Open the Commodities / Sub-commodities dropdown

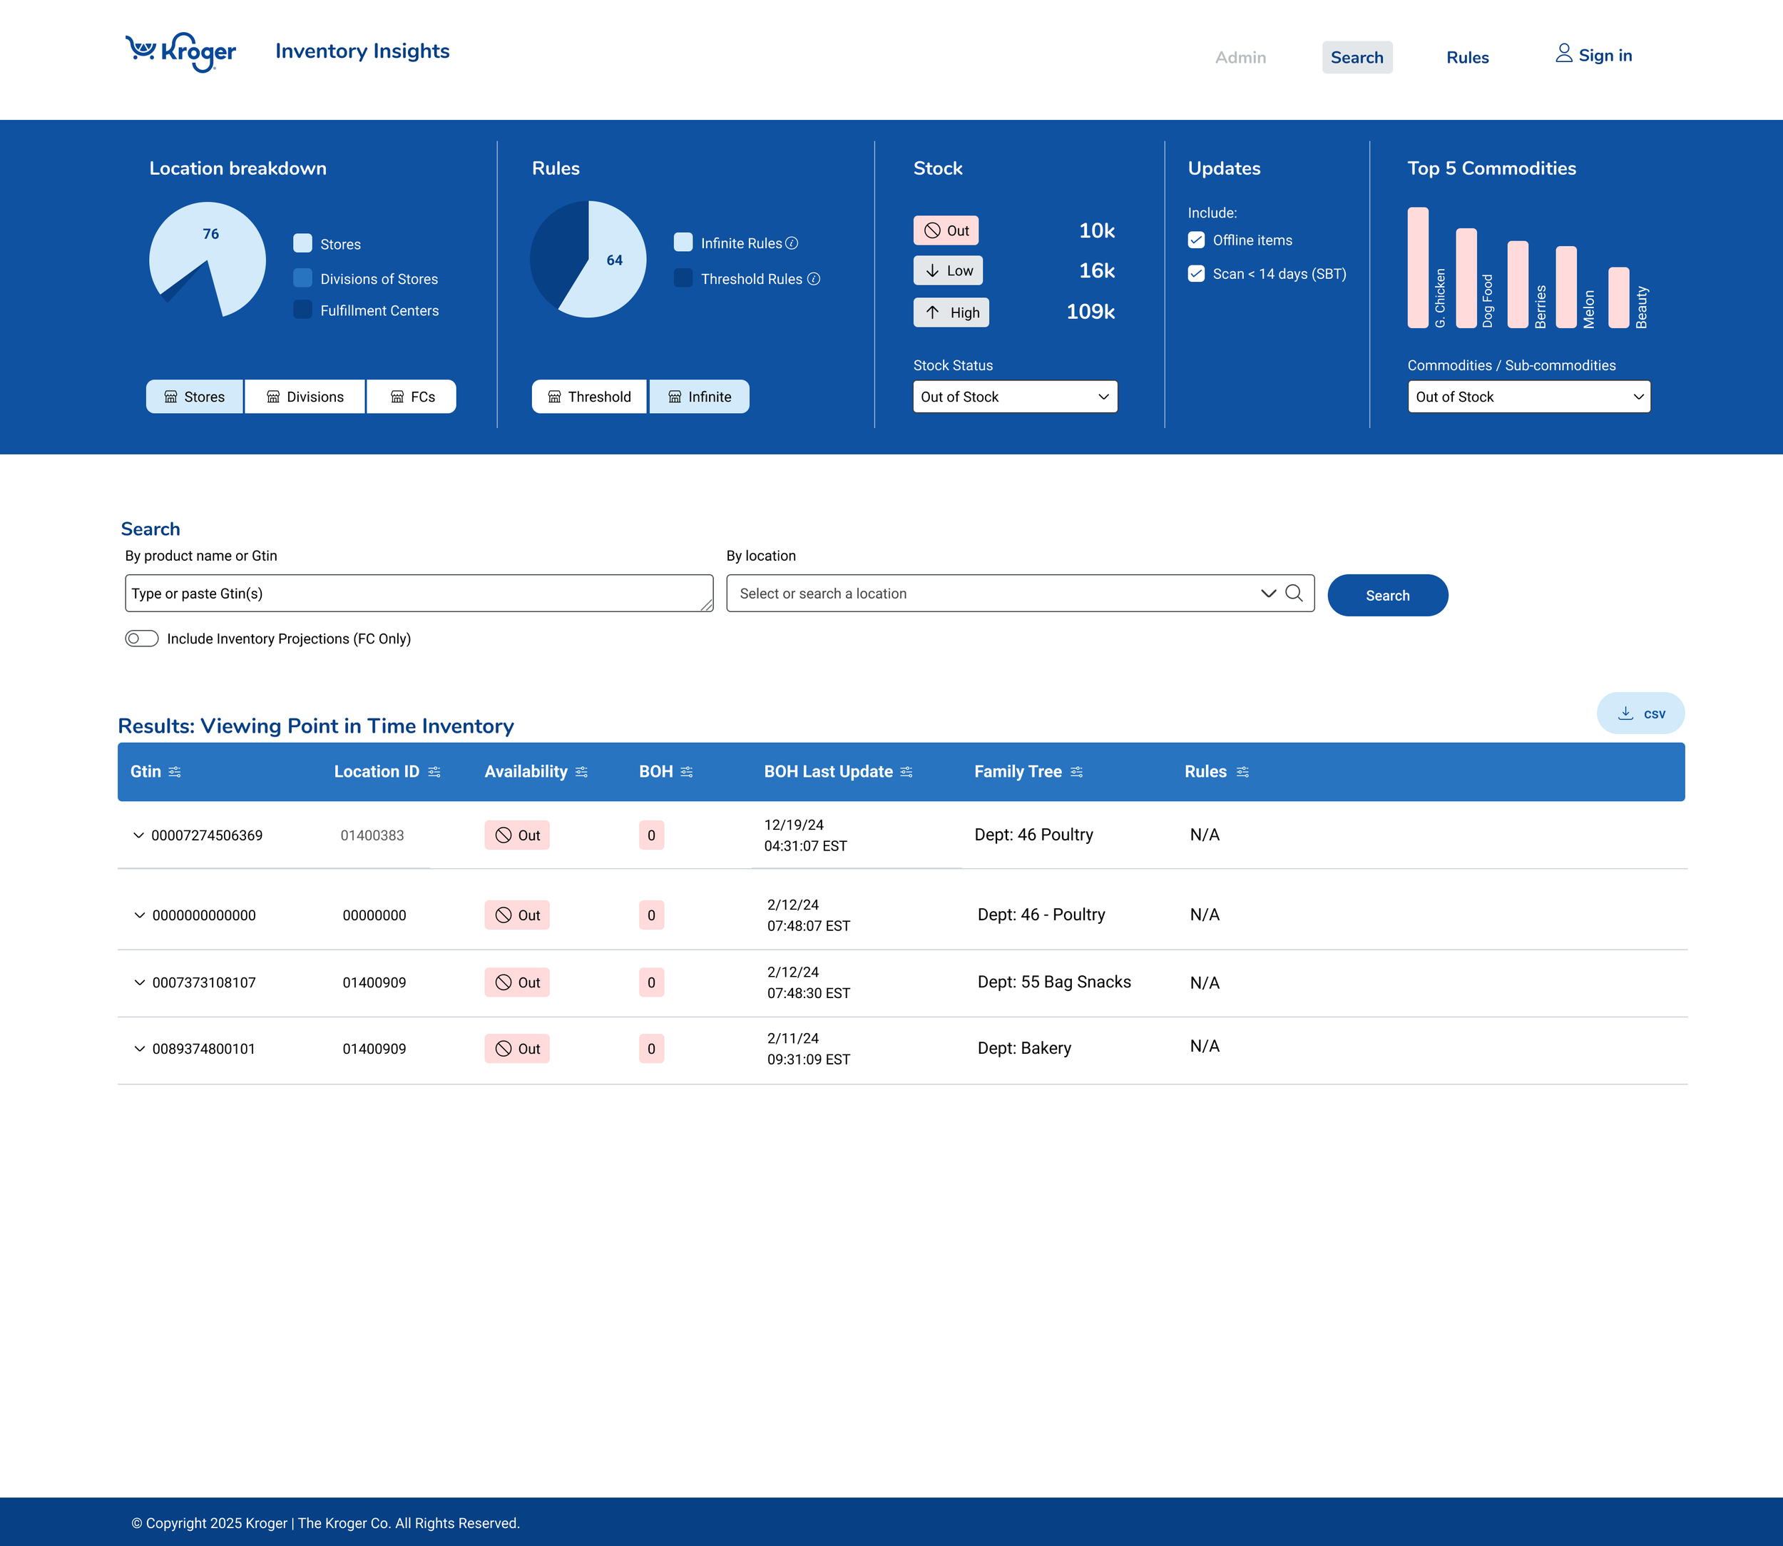click(1528, 397)
